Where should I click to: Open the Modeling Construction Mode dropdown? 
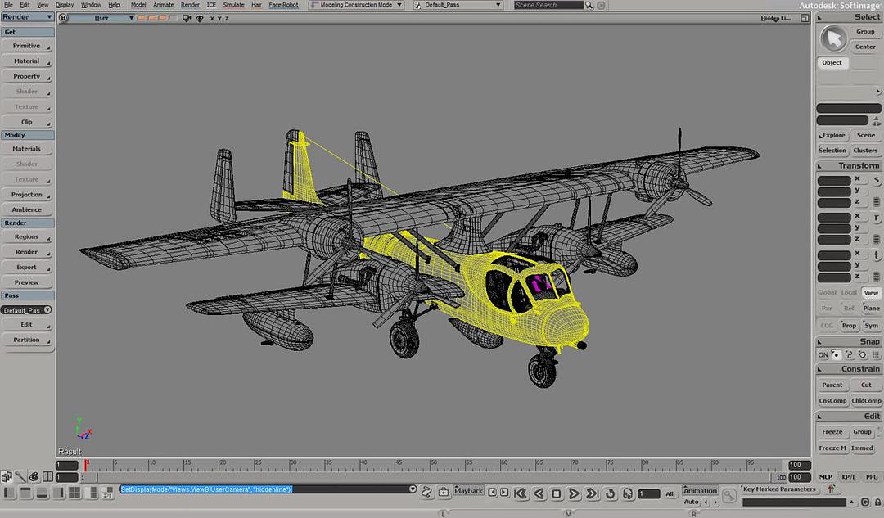357,5
